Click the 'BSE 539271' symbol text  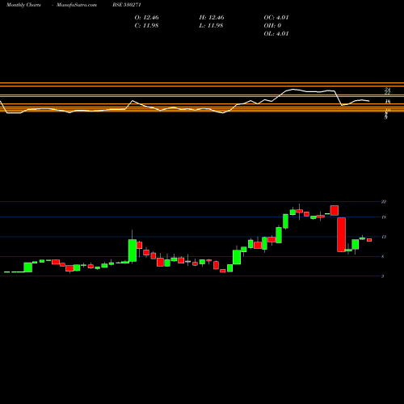127,5
